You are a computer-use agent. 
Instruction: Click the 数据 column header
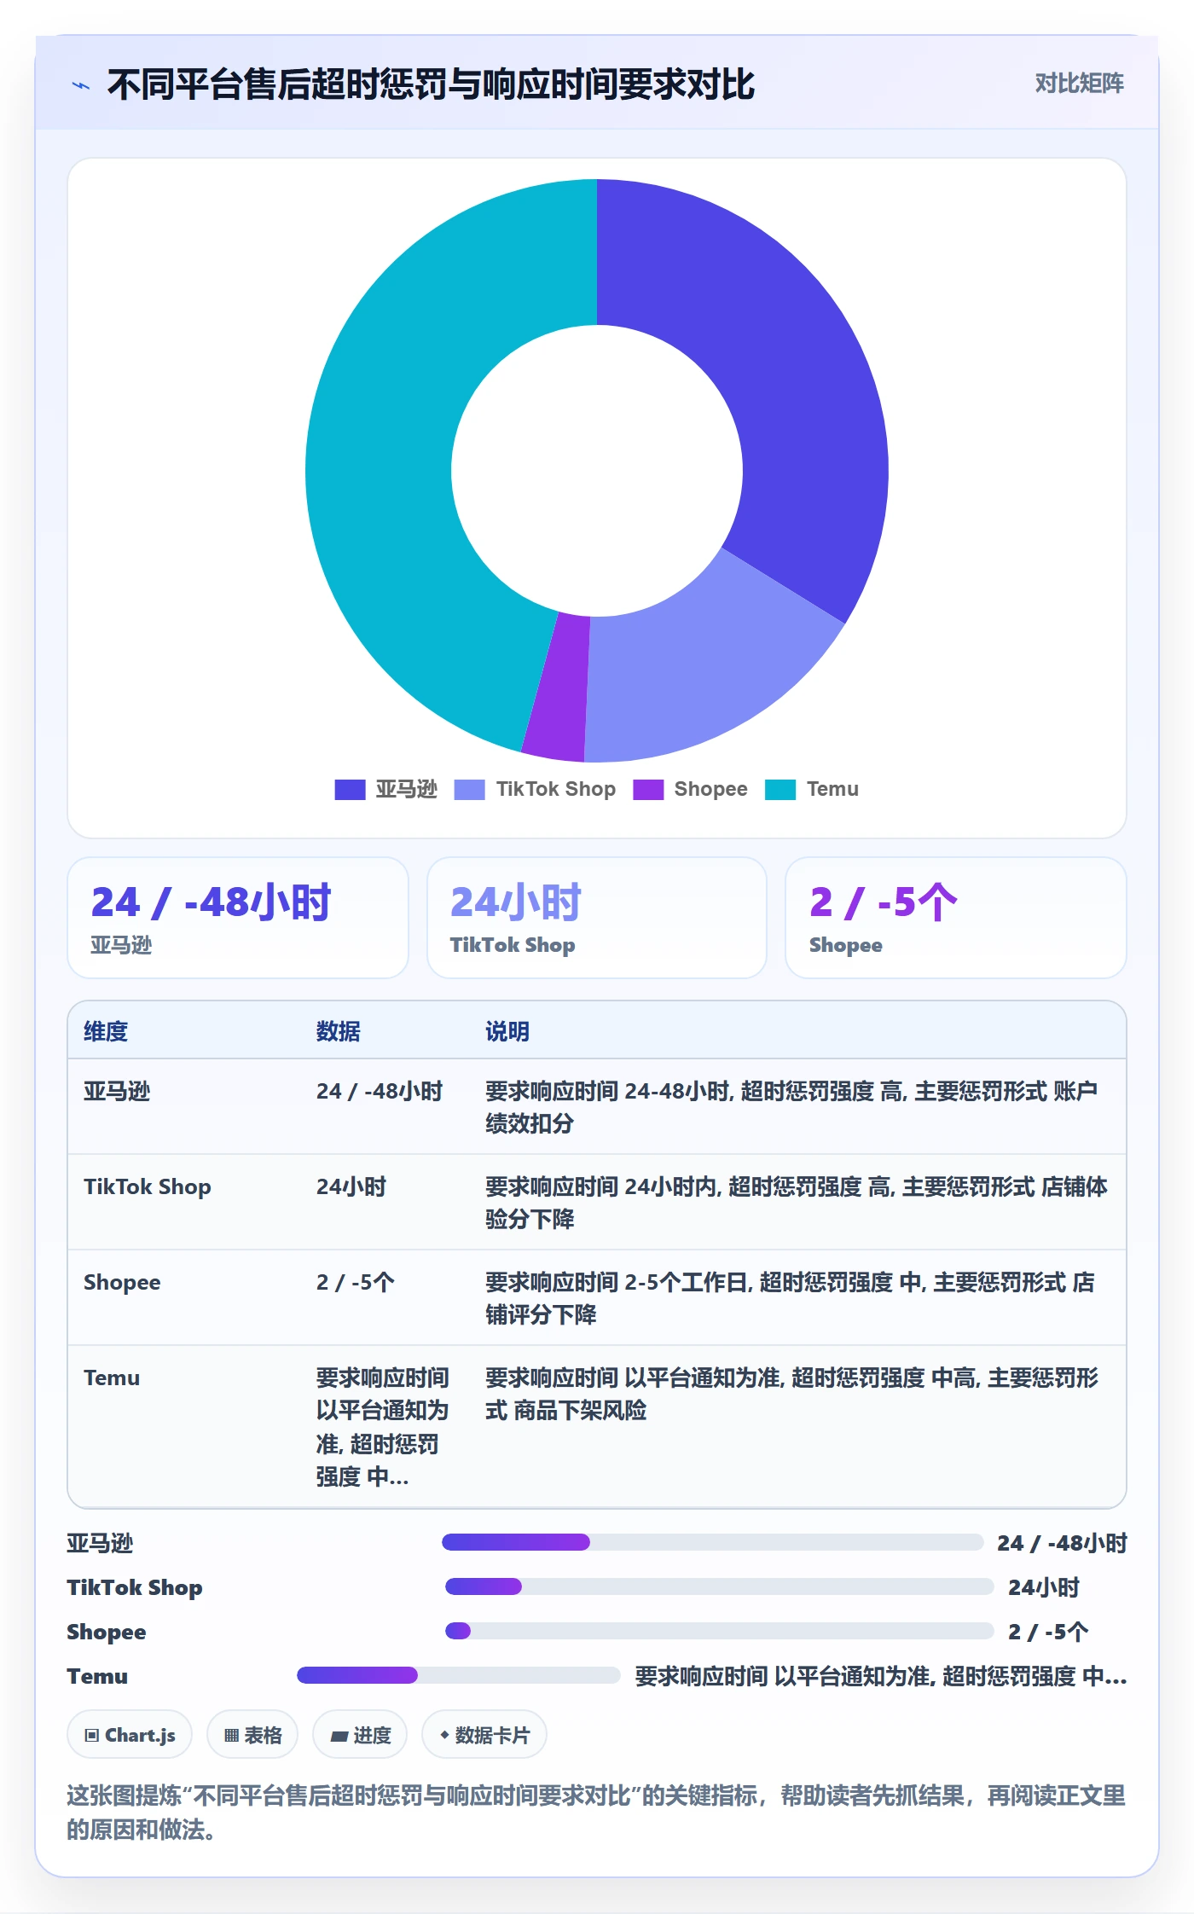(338, 1031)
